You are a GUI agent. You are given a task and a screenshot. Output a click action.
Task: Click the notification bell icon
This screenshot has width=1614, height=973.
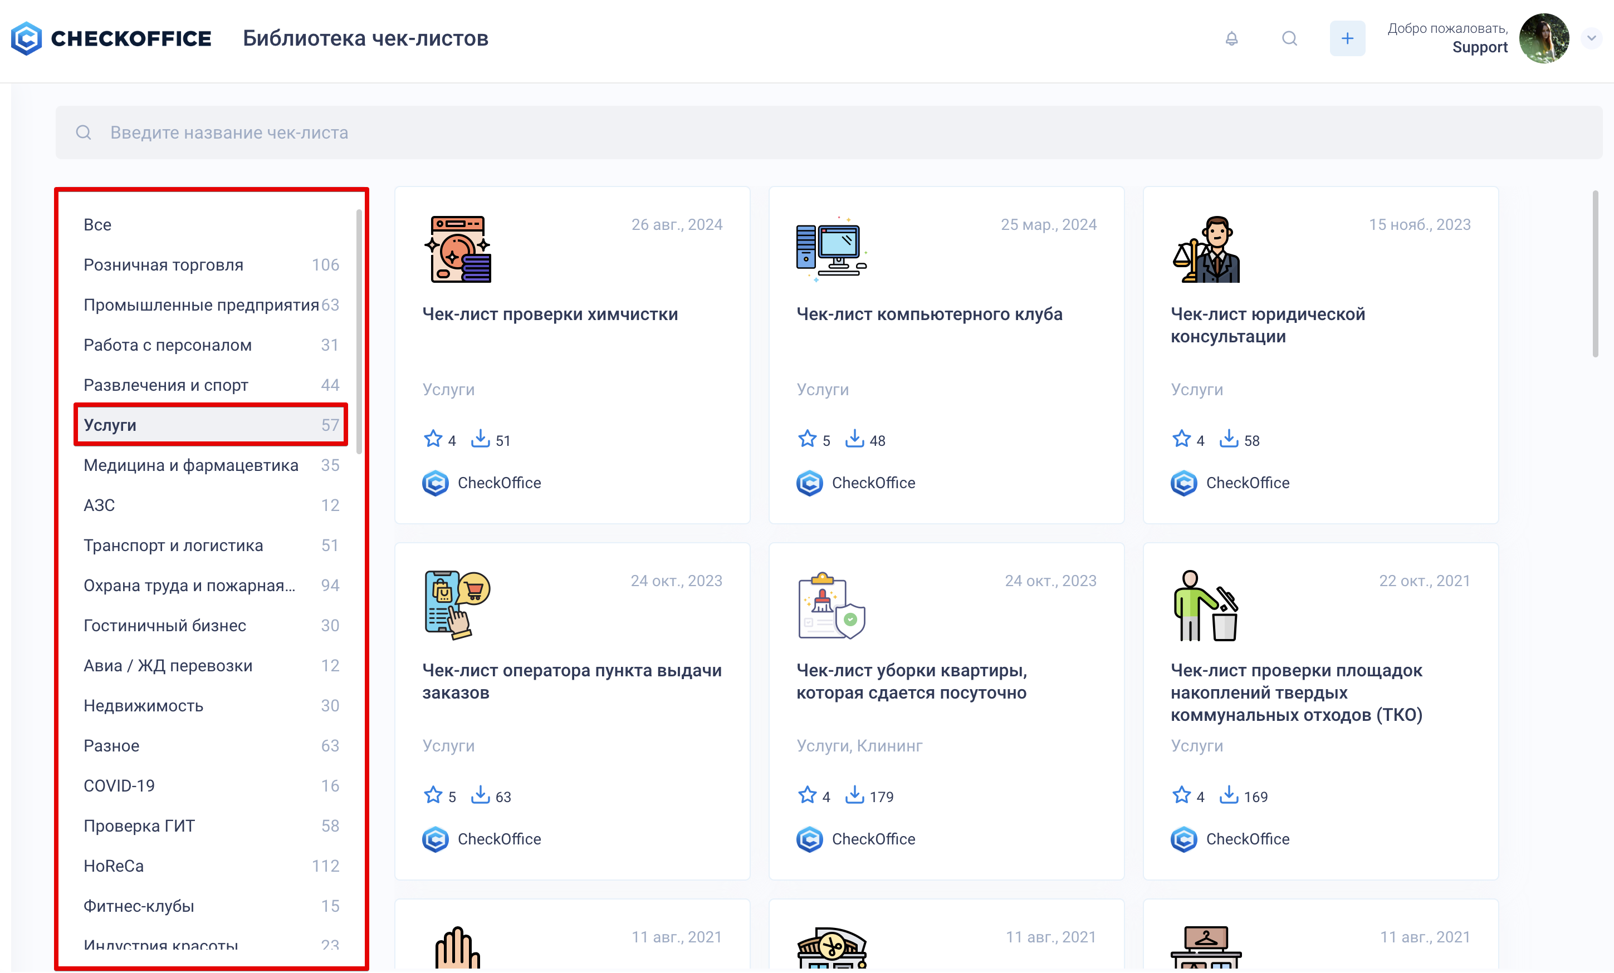tap(1231, 38)
